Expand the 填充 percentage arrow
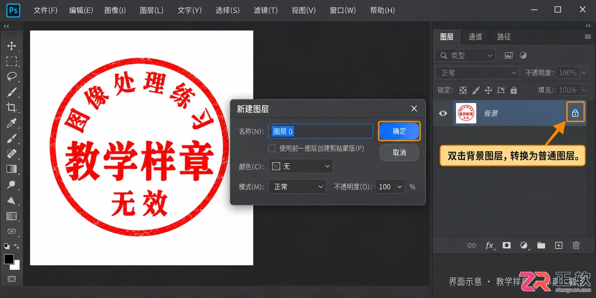 coord(584,90)
